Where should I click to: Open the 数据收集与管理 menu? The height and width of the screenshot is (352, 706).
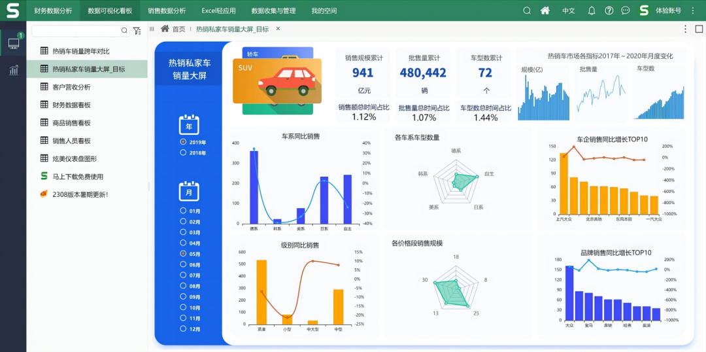[x=273, y=11]
